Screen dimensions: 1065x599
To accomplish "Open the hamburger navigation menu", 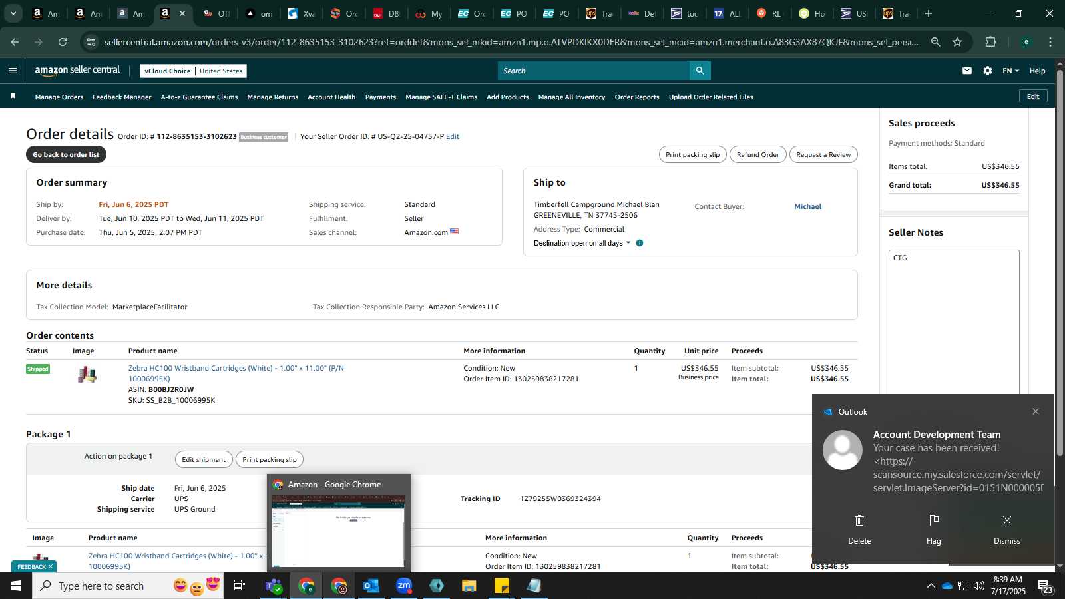I will click(13, 71).
